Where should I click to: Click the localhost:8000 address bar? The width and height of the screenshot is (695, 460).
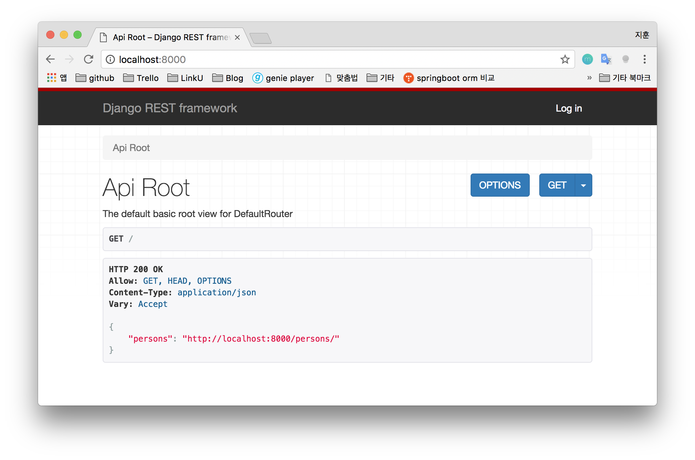tap(337, 60)
